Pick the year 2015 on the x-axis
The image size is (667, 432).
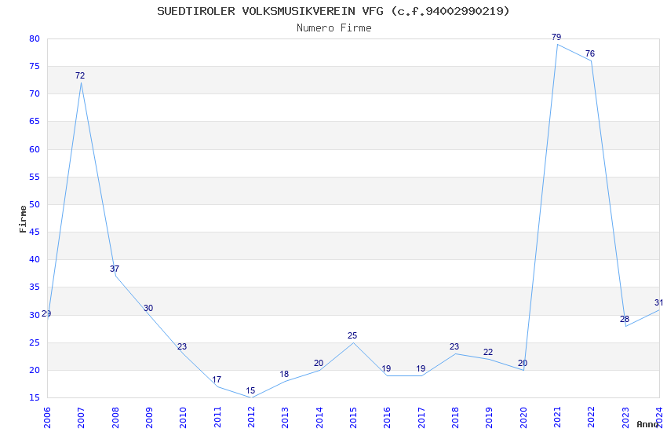[353, 418]
